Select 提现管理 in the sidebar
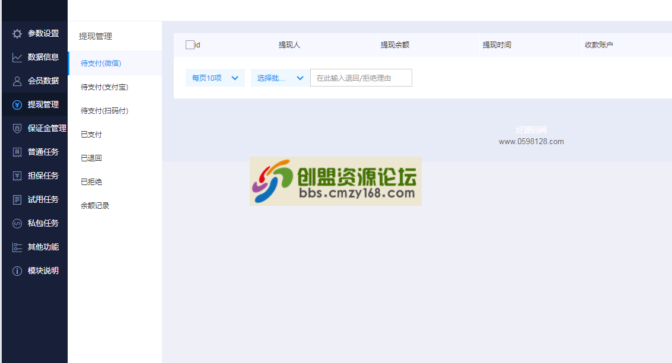The width and height of the screenshot is (672, 363). [35, 104]
